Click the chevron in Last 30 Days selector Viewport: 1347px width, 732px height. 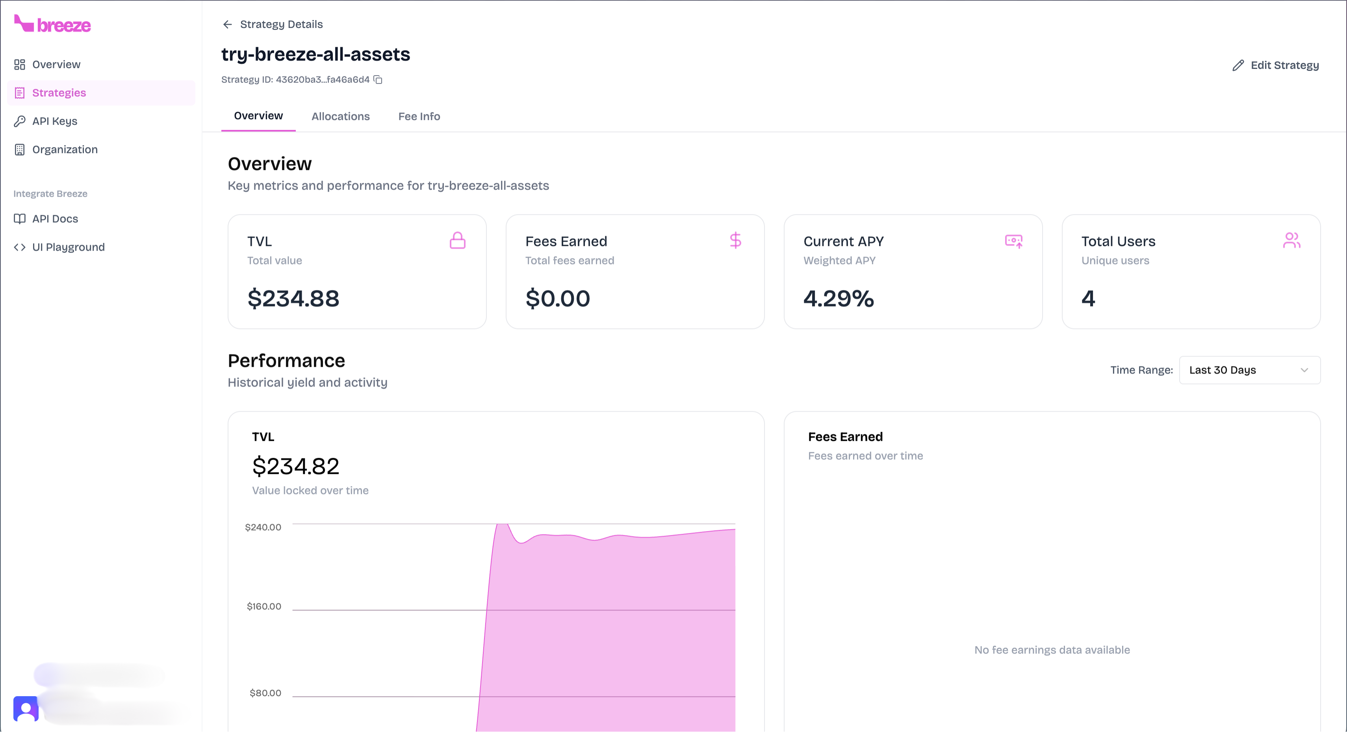point(1304,370)
